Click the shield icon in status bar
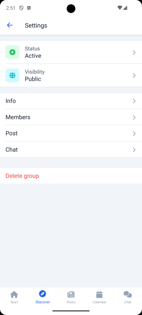The height and width of the screenshot is (315, 142). tap(21, 8)
